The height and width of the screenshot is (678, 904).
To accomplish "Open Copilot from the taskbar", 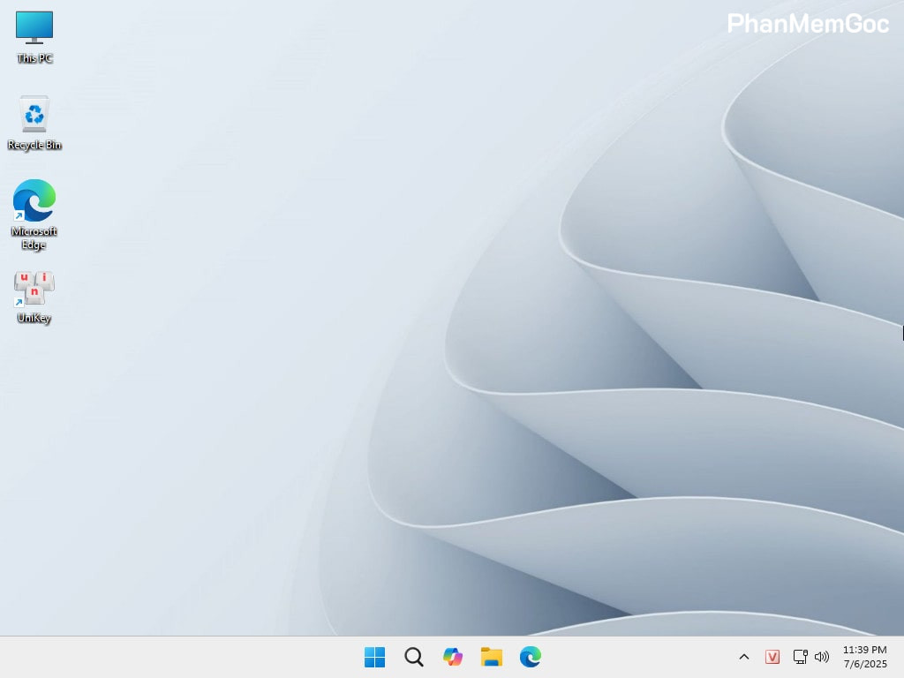I will [x=452, y=657].
